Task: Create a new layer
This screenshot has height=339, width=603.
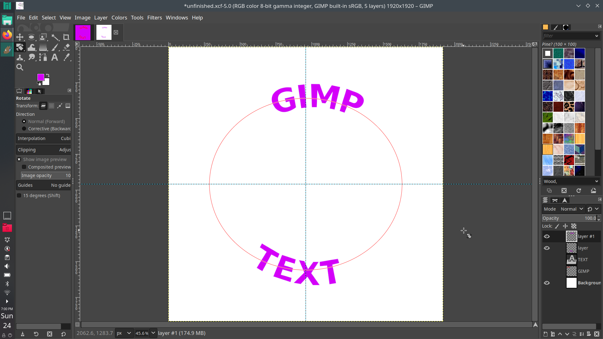Action: pos(545,334)
